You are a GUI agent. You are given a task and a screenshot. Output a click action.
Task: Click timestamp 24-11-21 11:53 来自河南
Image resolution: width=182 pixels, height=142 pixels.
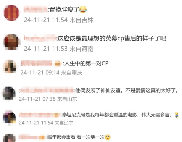(x=59, y=49)
